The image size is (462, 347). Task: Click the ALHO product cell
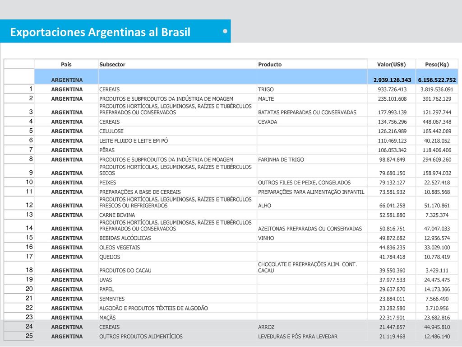tap(264, 206)
